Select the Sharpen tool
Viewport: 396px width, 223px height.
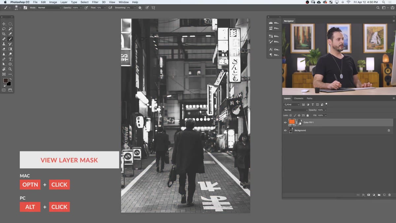tap(4, 54)
